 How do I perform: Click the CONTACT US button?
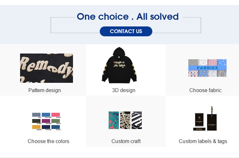(x=126, y=31)
